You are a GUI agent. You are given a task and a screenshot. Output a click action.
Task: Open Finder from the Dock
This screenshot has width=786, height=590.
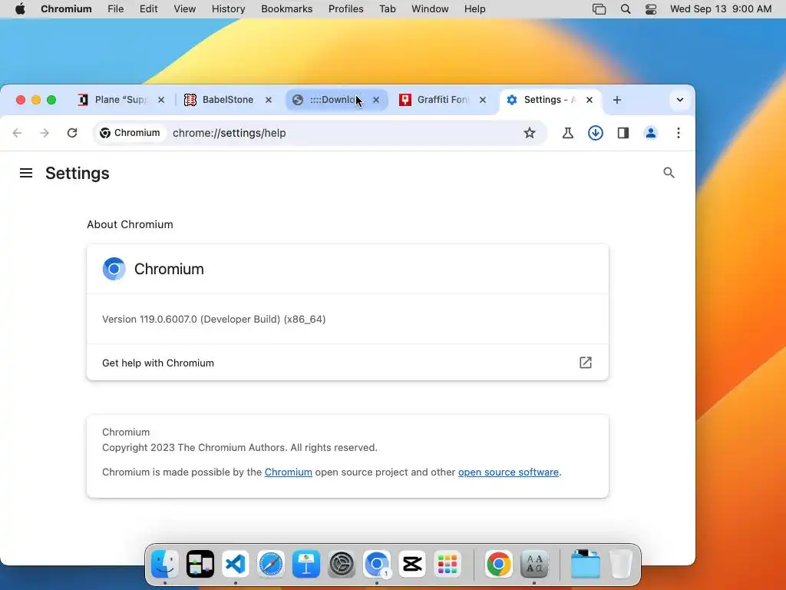pos(165,564)
